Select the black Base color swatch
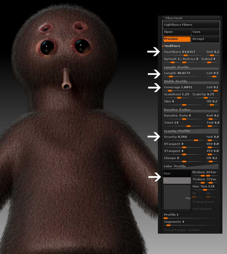227x254 pixels. (177, 173)
